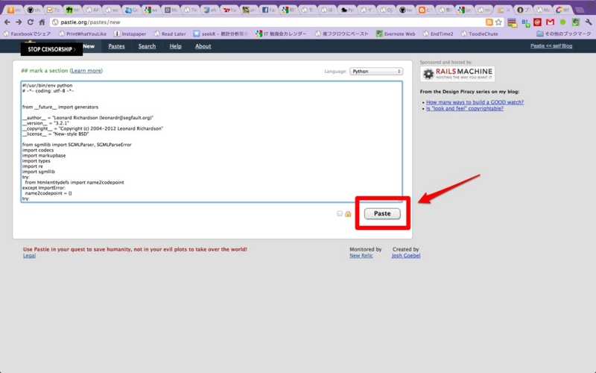Image resolution: width=596 pixels, height=373 pixels.
Task: Switch to the Facebook browser tab
Action: 269,10
